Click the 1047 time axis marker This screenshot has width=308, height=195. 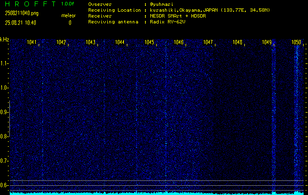click(208, 42)
